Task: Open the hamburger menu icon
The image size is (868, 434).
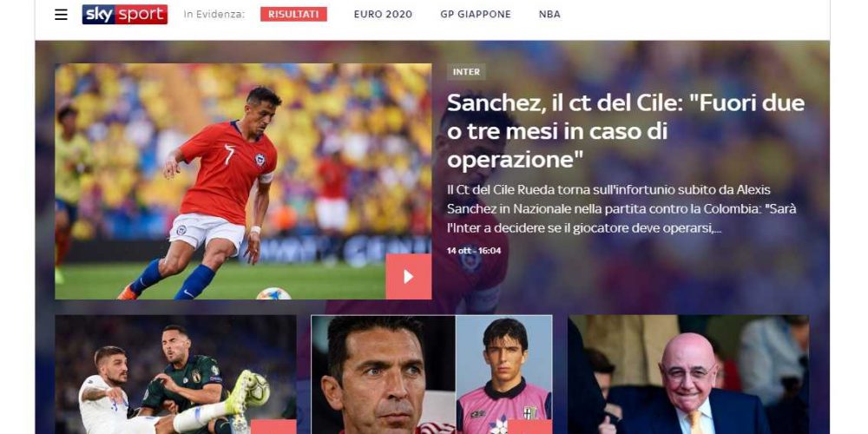Action: [x=61, y=15]
